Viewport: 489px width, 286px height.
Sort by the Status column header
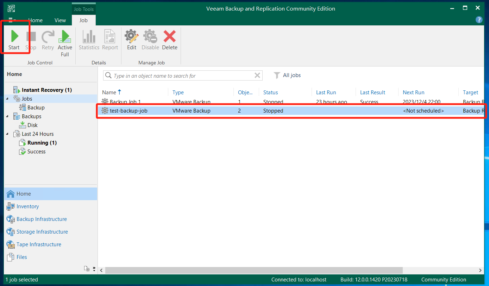tap(271, 92)
